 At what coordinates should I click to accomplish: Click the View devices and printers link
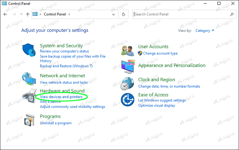pyautogui.click(x=61, y=97)
